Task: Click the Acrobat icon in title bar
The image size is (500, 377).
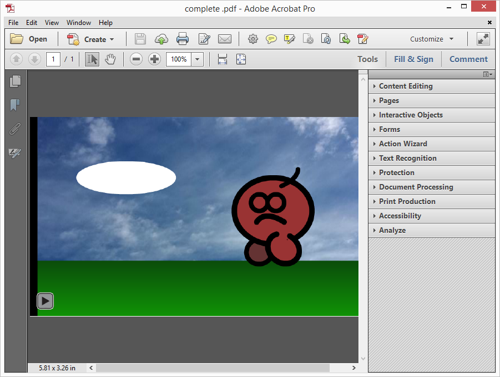Action: click(10, 9)
